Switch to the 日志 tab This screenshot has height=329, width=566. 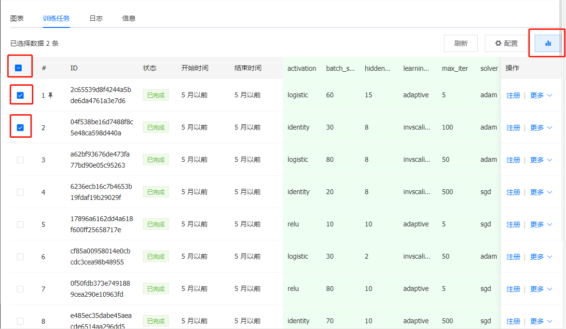coord(96,18)
